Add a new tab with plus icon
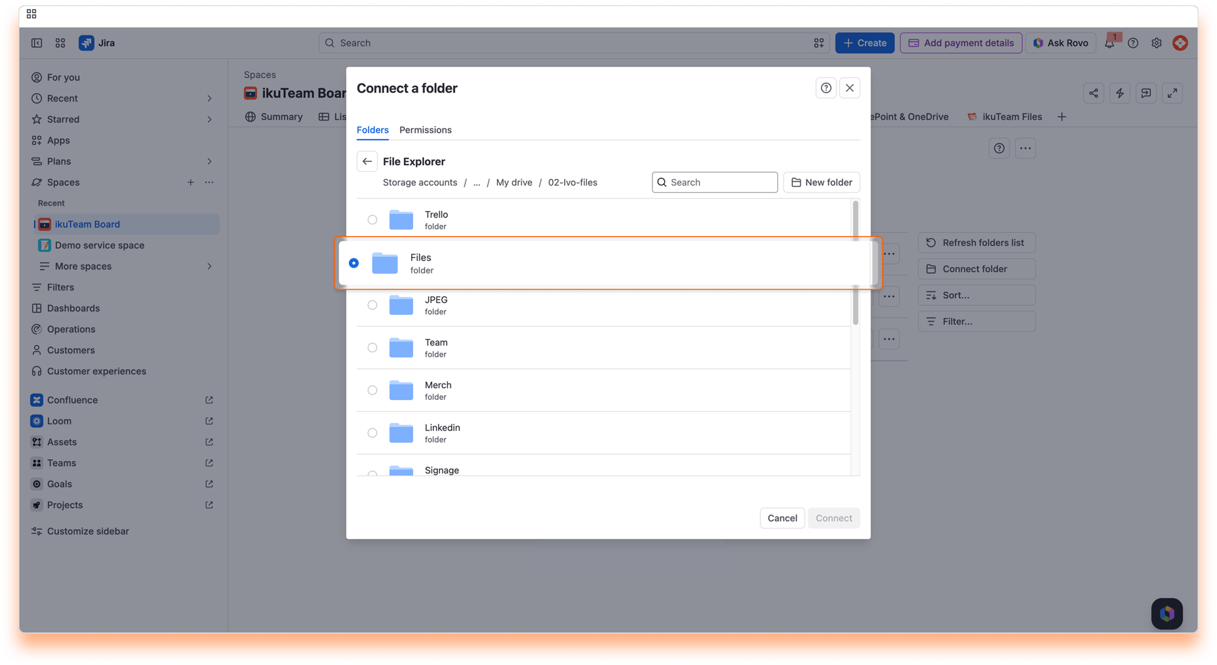 [x=1062, y=117]
